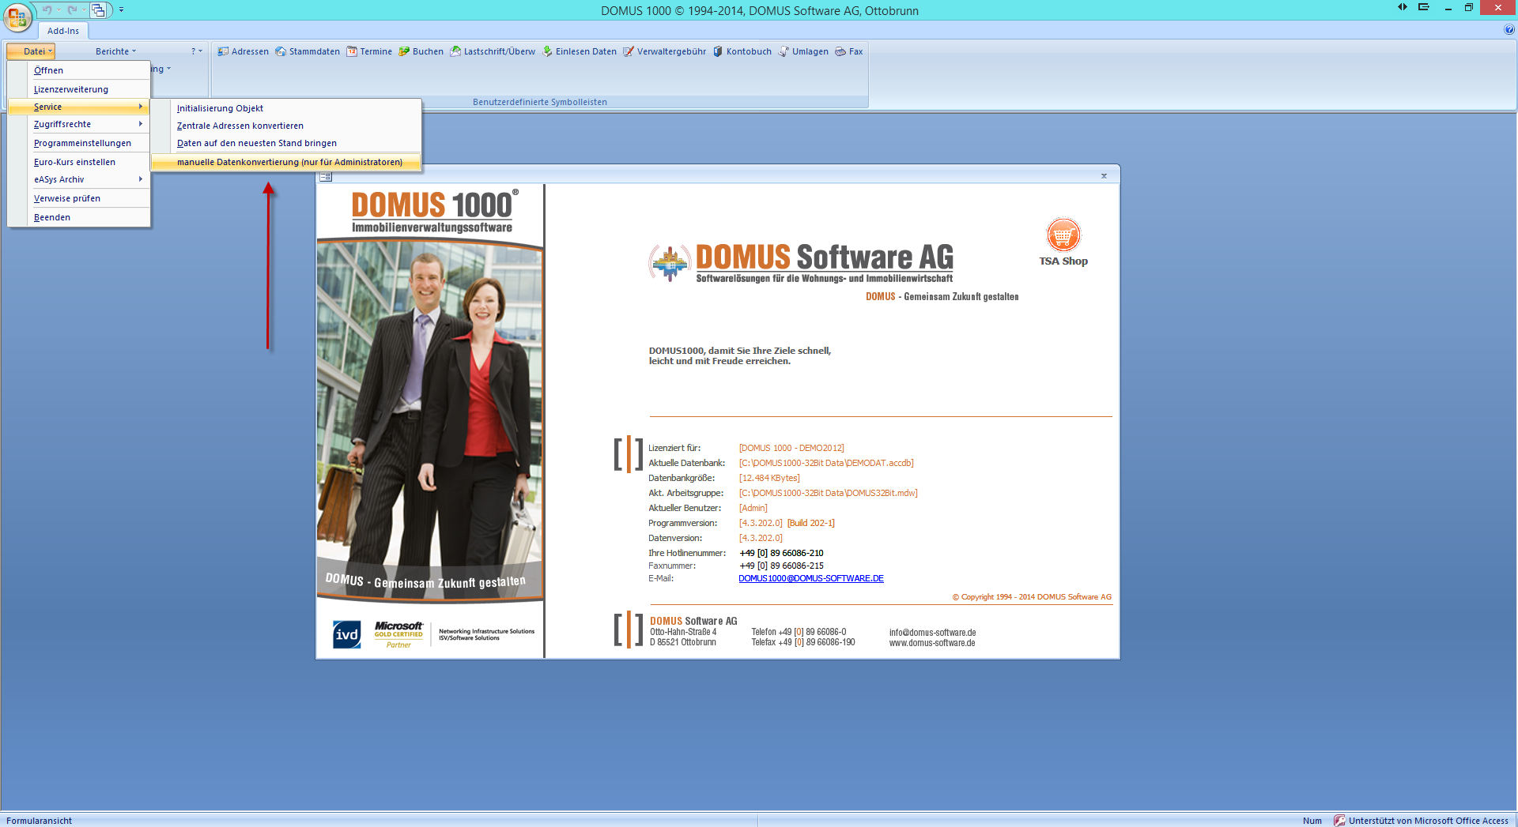The image size is (1518, 827).
Task: Click the Office Access icon in the status bar
Action: point(1339,820)
